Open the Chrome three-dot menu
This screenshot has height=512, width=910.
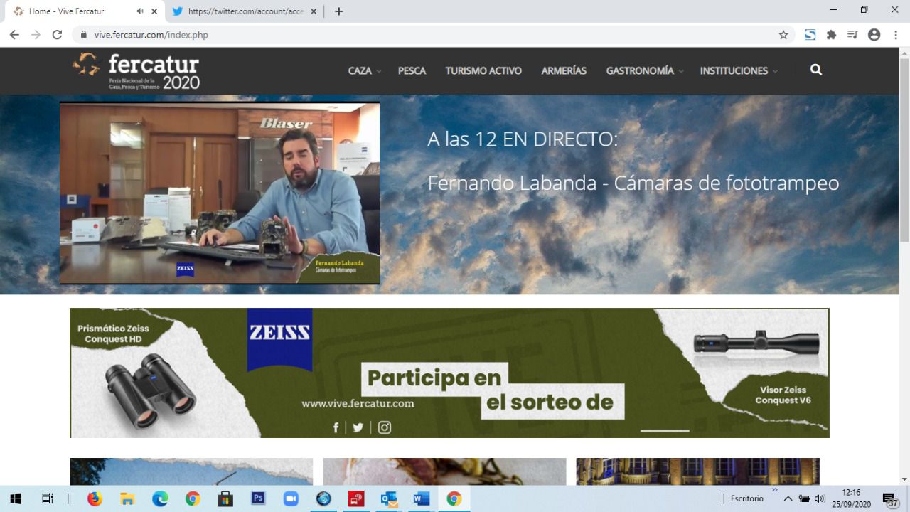(896, 34)
